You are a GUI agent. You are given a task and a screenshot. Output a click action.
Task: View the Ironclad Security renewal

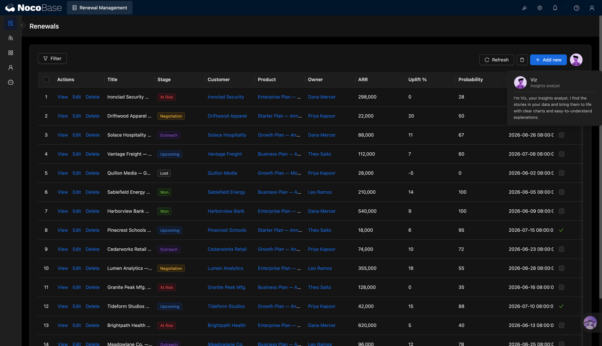pyautogui.click(x=63, y=97)
